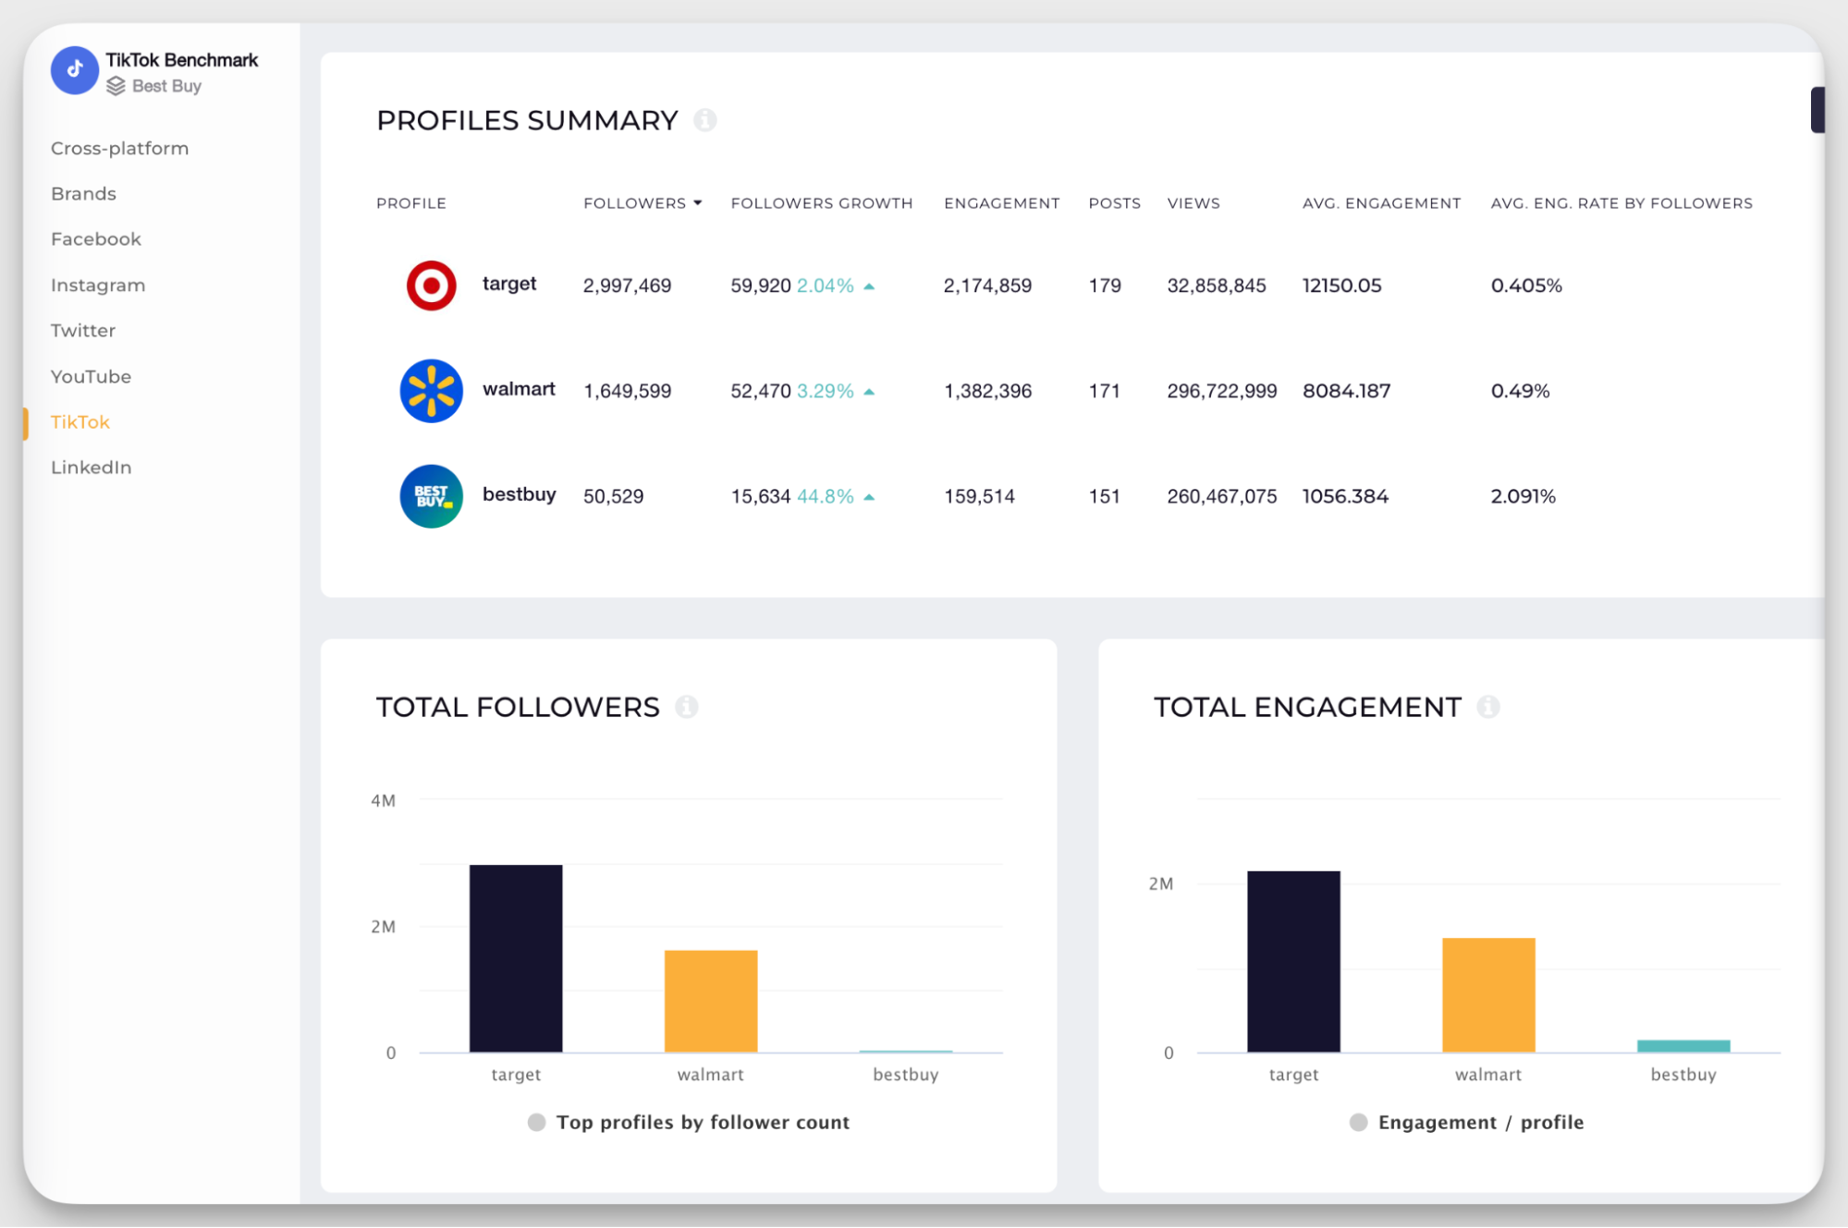Click walmart's views value 296,722,999
The image size is (1848, 1228).
(x=1222, y=391)
